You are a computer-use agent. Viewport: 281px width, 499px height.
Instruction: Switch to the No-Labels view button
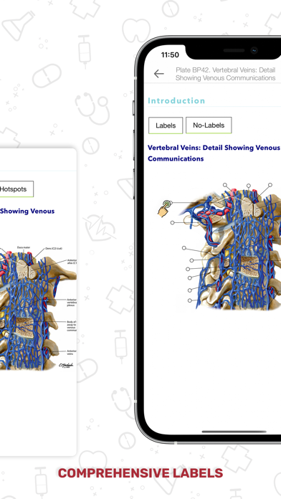coord(209,125)
